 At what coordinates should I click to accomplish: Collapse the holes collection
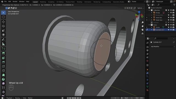pyautogui.click(x=149, y=25)
